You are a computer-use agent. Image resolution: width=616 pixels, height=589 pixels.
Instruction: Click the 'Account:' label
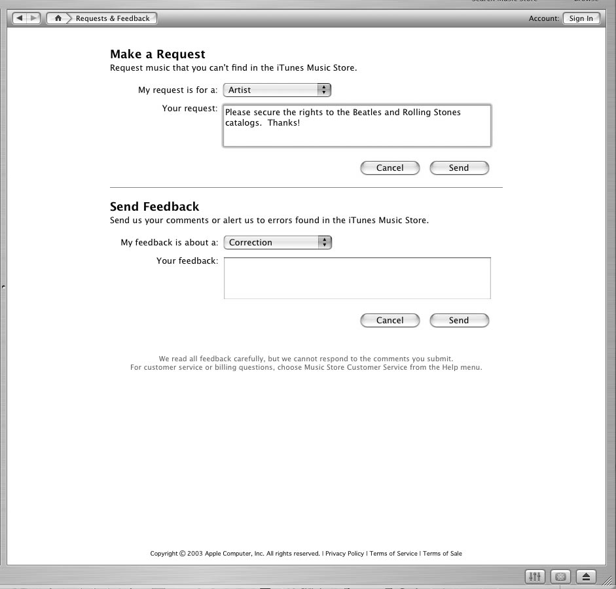(544, 18)
